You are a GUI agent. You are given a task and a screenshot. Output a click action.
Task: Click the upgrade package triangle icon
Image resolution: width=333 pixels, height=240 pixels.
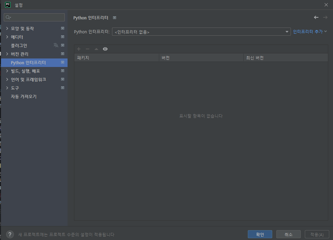[x=96, y=49]
